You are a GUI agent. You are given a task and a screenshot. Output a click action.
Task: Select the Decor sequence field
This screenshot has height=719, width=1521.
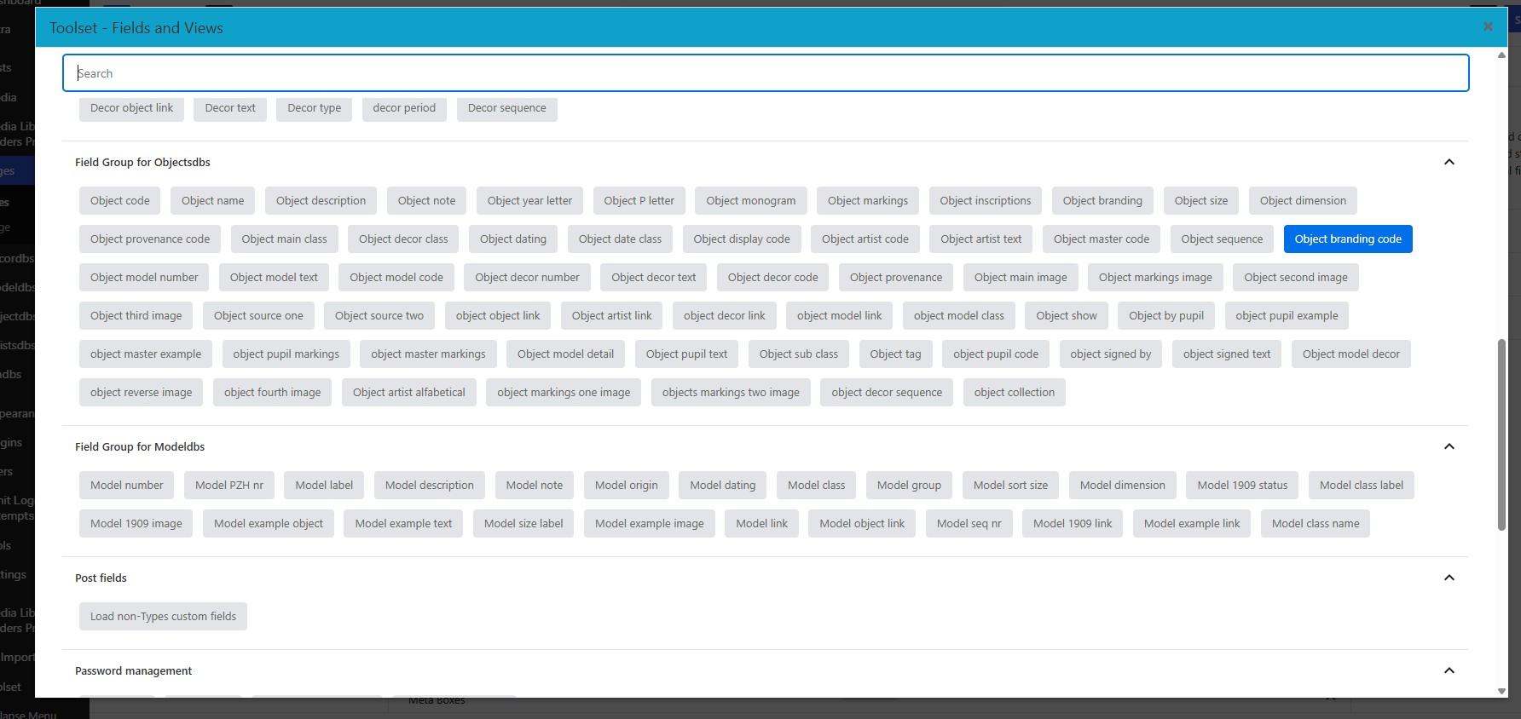point(506,108)
